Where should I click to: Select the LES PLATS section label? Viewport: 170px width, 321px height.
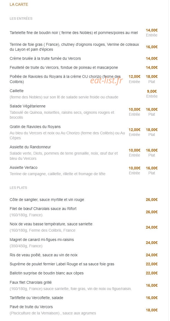click(x=18, y=188)
